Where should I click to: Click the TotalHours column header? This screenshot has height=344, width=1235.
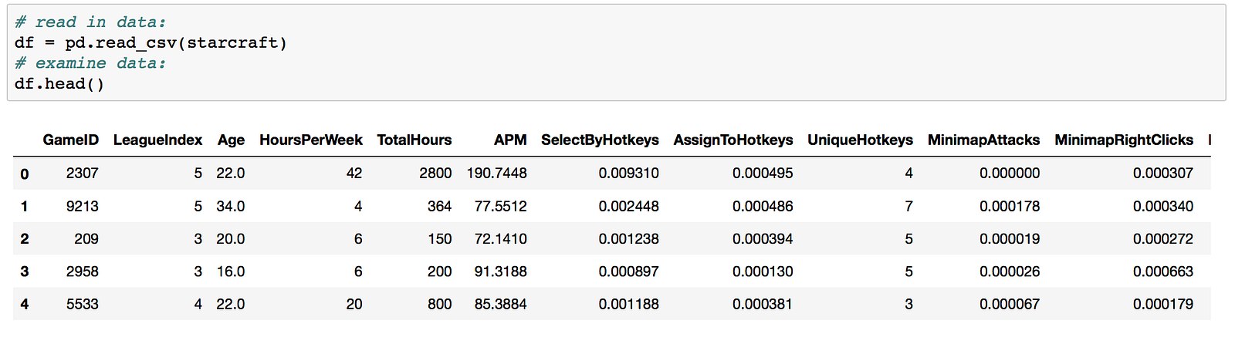pyautogui.click(x=414, y=140)
